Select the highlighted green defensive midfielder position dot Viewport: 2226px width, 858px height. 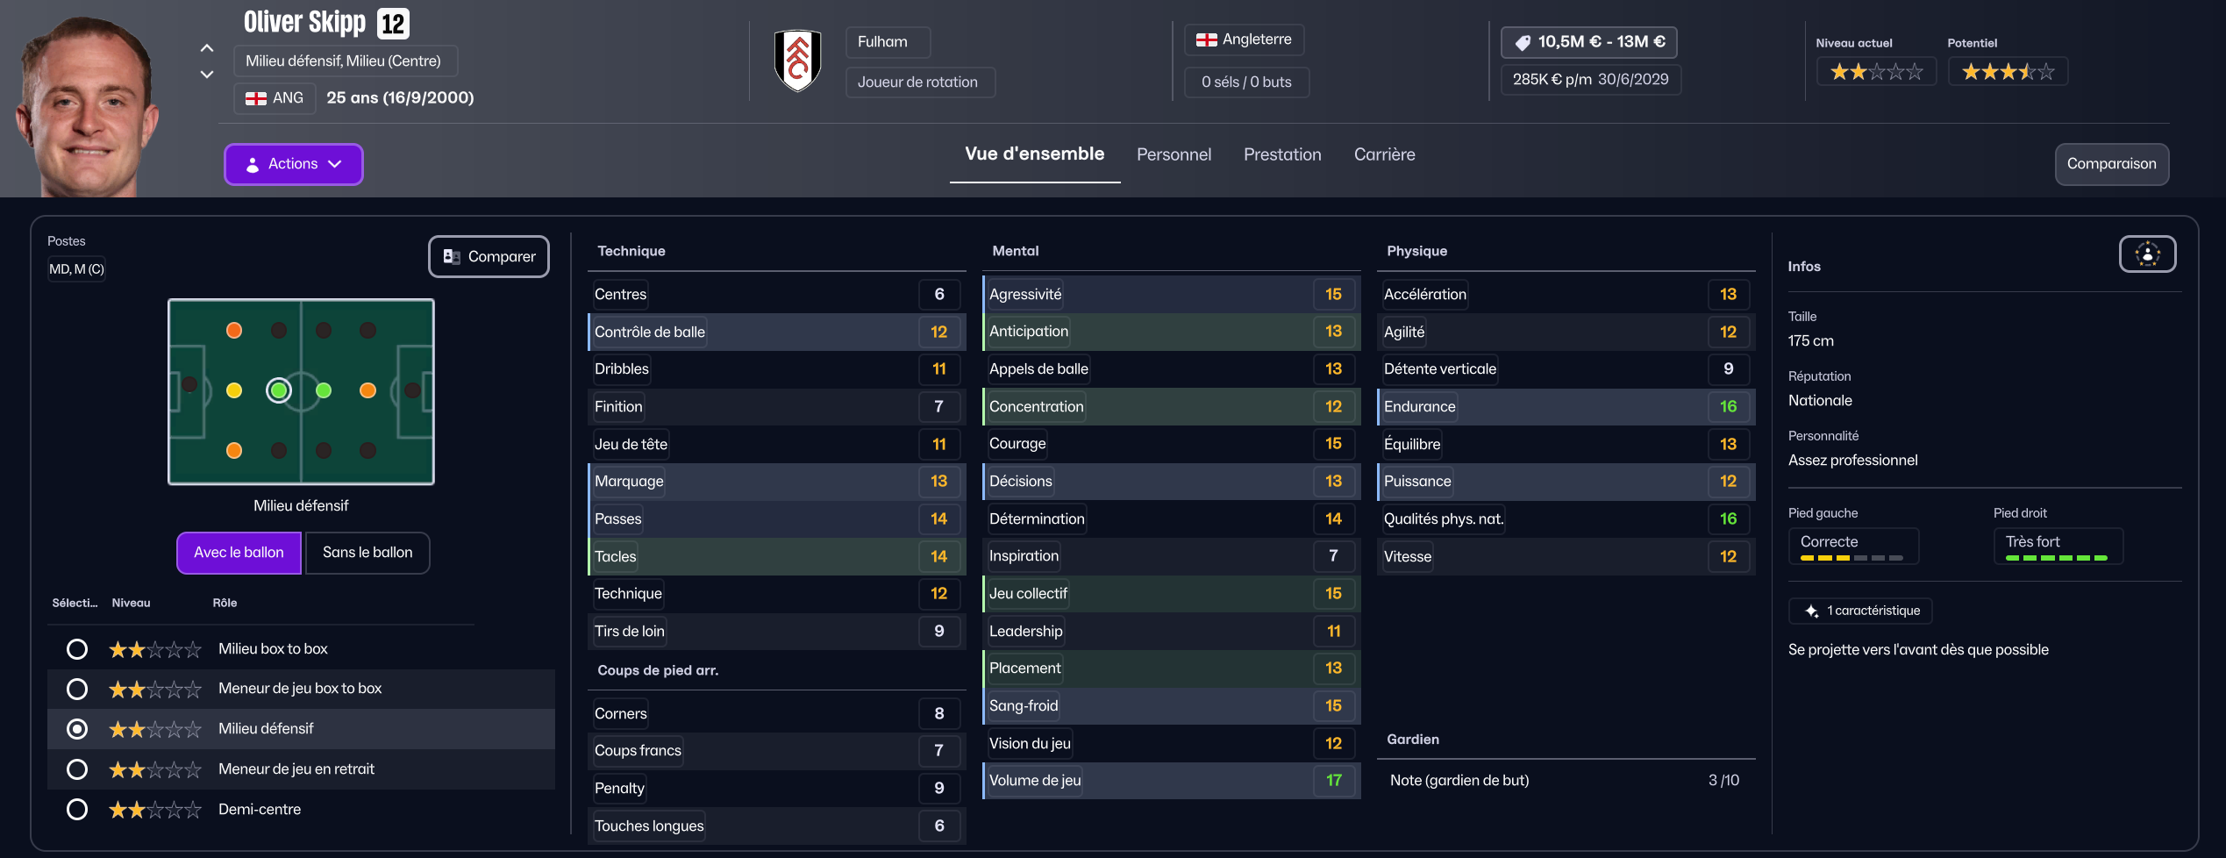click(279, 390)
